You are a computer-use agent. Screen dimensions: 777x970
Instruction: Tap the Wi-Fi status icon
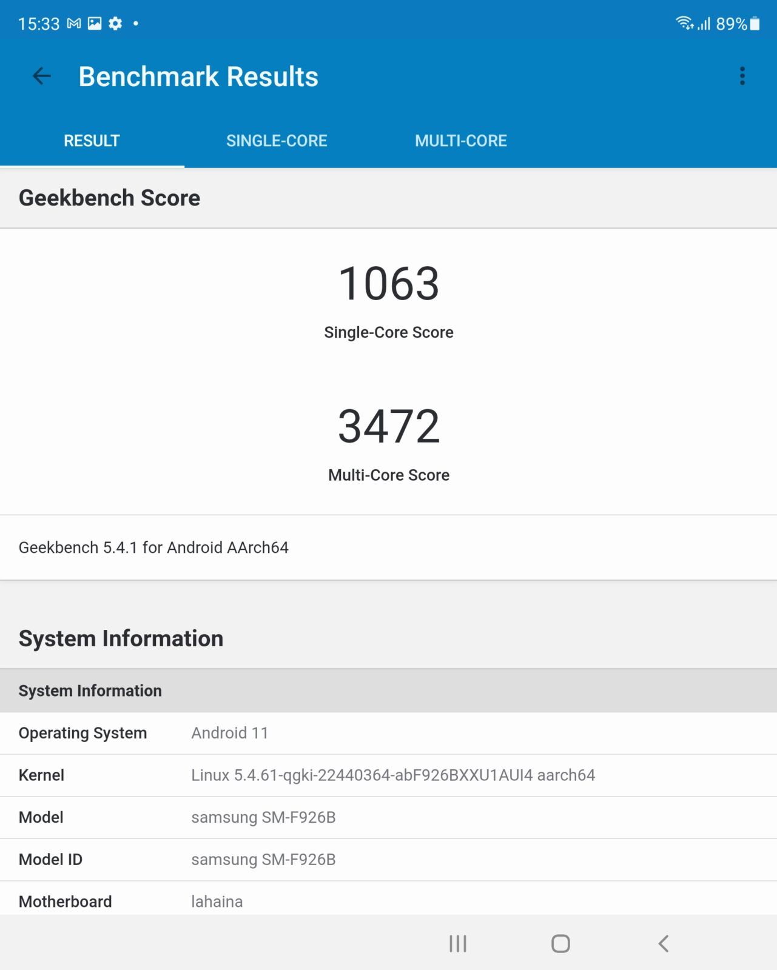[x=685, y=23]
